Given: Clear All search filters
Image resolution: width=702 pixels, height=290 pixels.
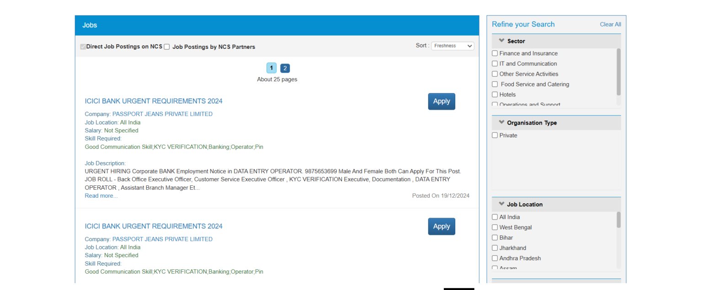Looking at the screenshot, I should [610, 25].
